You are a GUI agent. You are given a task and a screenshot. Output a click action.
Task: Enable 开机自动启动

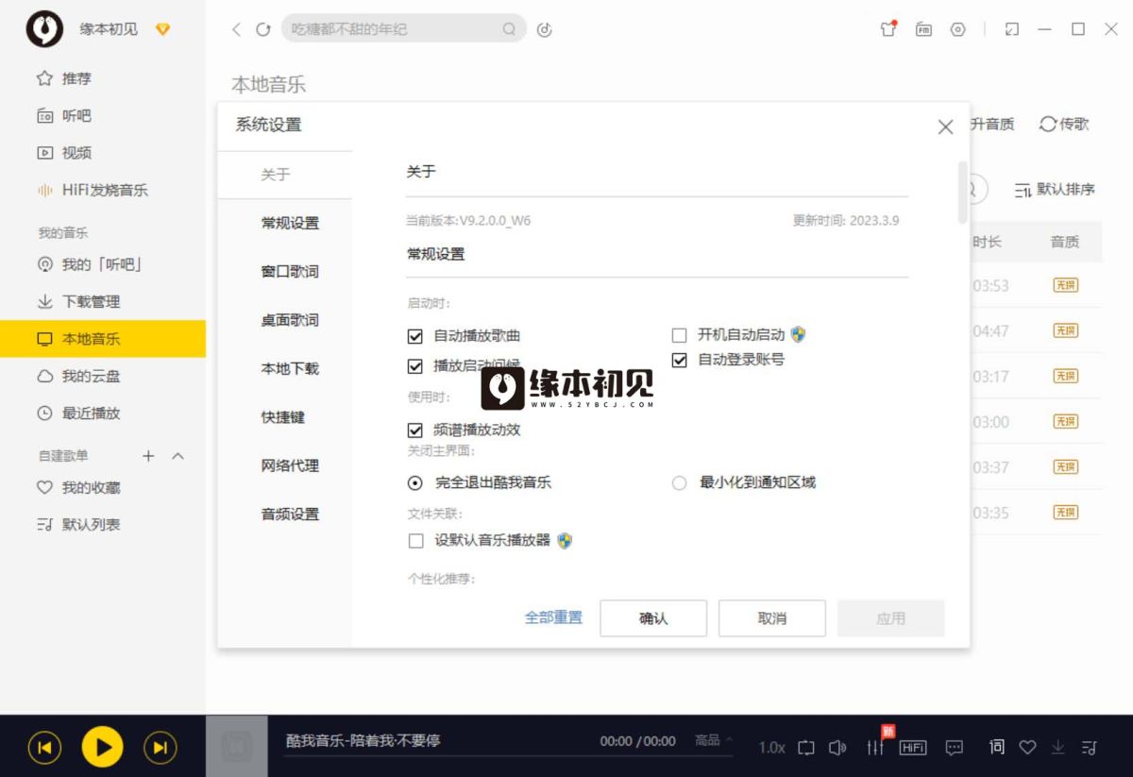pos(679,335)
